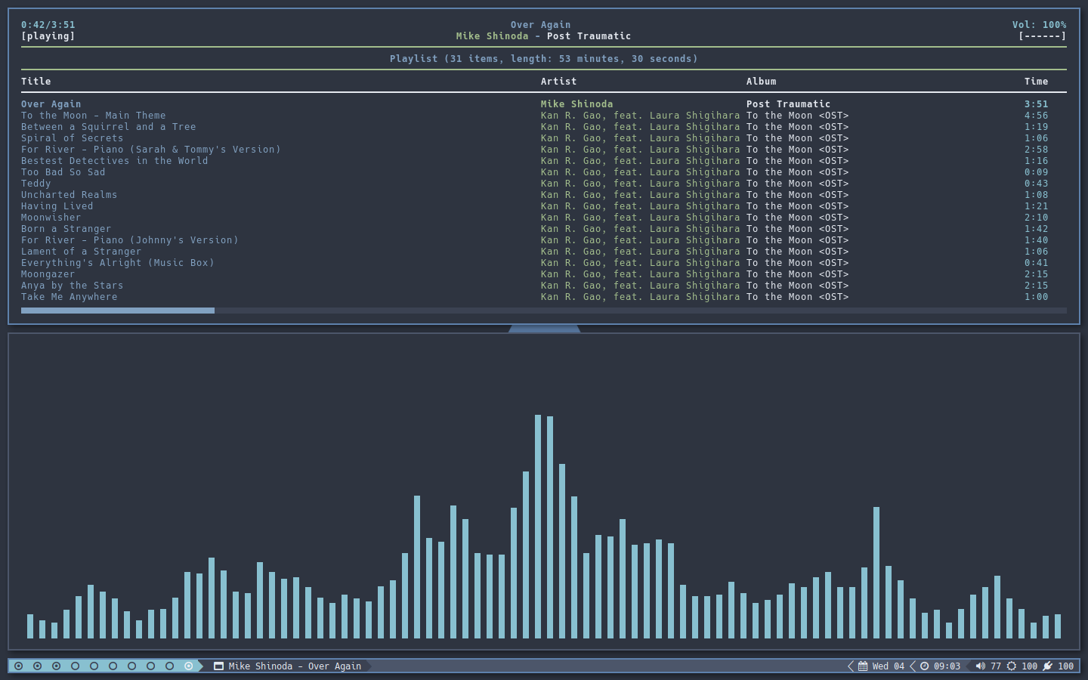Click the active workspace 10 indicator
The image size is (1088, 680).
[189, 666]
